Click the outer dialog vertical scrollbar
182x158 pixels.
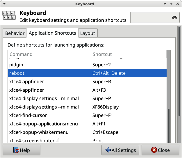[179, 72]
